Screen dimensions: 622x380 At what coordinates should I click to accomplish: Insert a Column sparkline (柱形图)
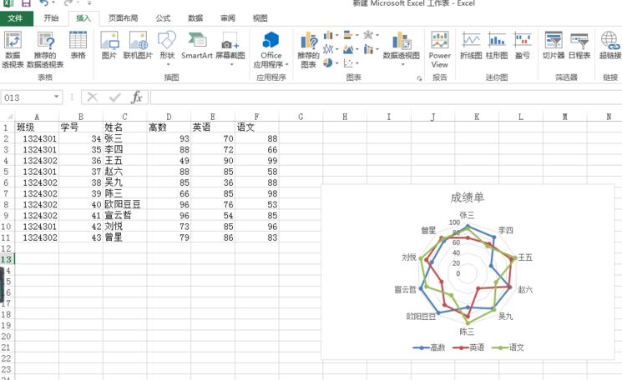coord(497,45)
